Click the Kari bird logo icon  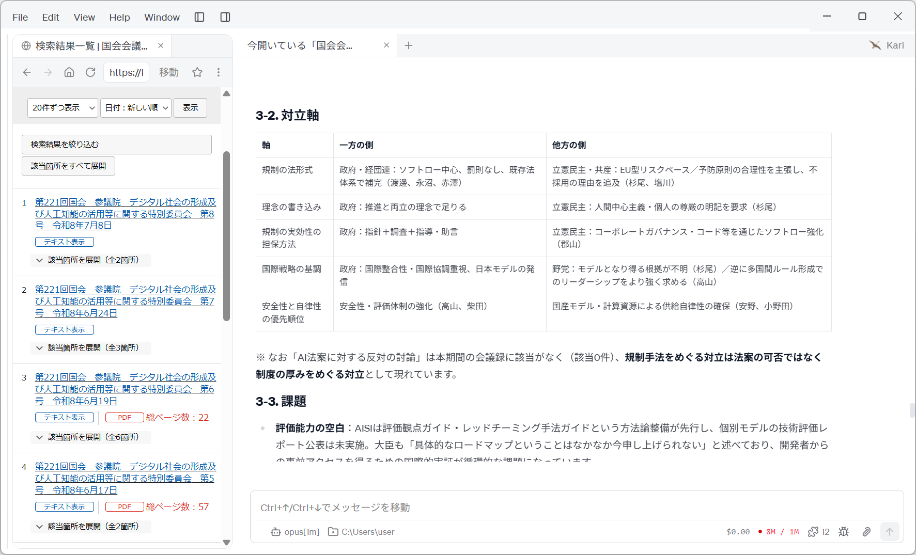(875, 45)
